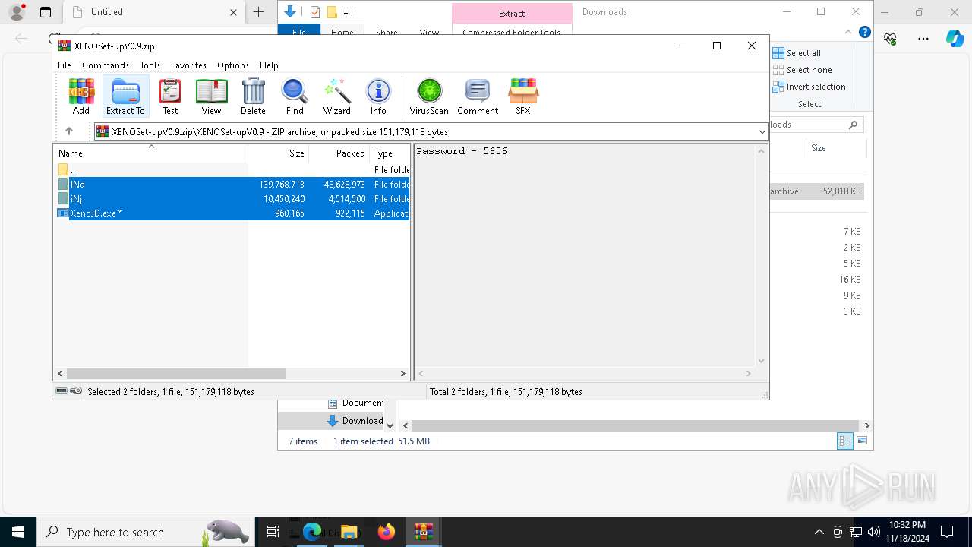The height and width of the screenshot is (547, 972).
Task: Click the Untitled browser tab
Action: pos(154,12)
